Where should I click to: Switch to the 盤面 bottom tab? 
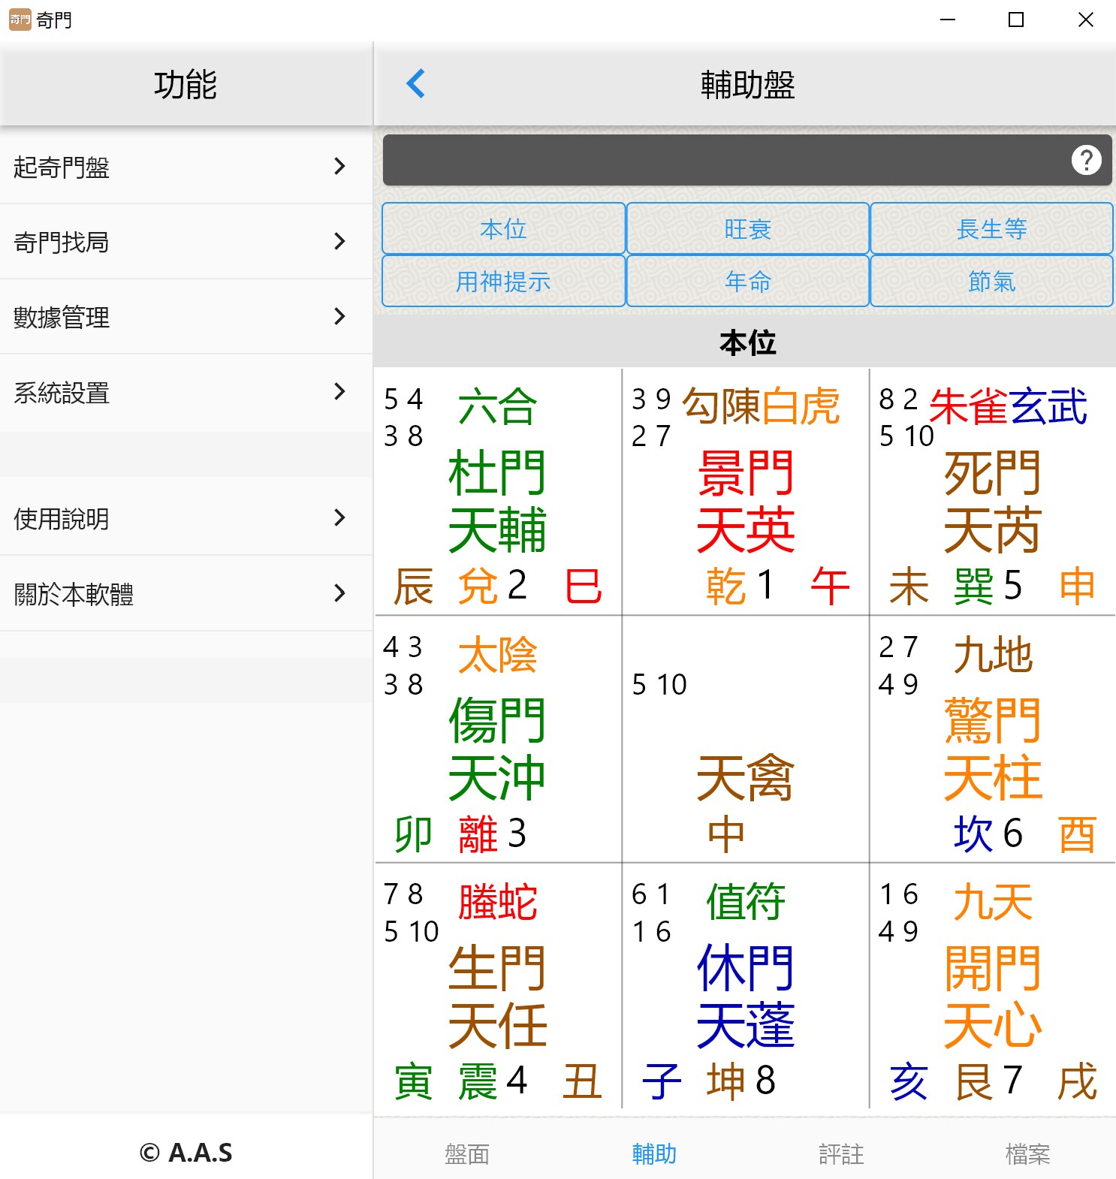(x=466, y=1153)
